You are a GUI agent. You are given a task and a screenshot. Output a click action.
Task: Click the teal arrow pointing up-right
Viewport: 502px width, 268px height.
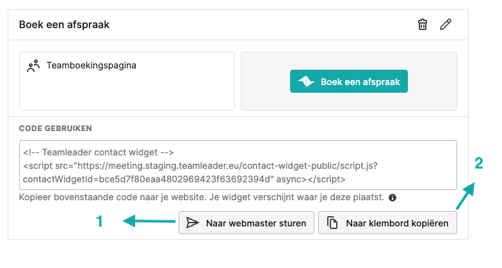pos(465,196)
